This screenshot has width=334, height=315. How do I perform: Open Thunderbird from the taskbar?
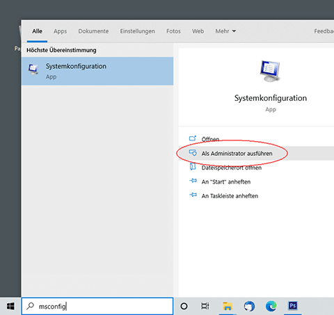tap(249, 306)
